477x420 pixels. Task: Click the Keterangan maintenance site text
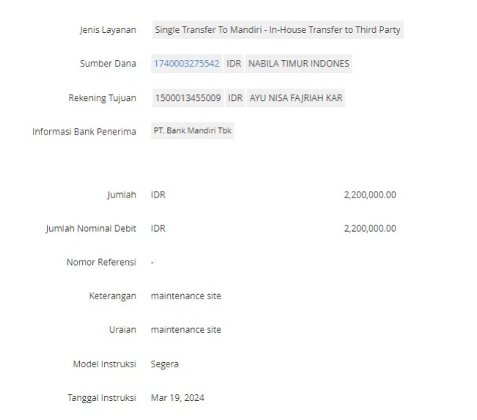[186, 296]
